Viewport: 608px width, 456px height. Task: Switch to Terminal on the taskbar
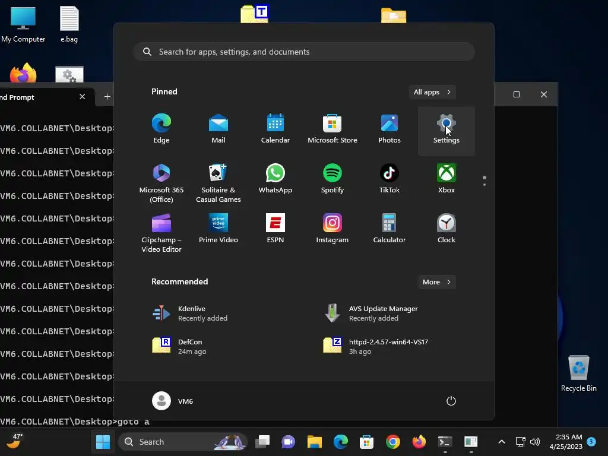pos(445,442)
